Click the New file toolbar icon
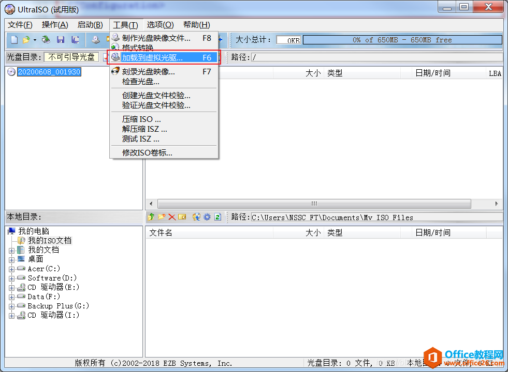This screenshot has width=508, height=372. [14, 40]
